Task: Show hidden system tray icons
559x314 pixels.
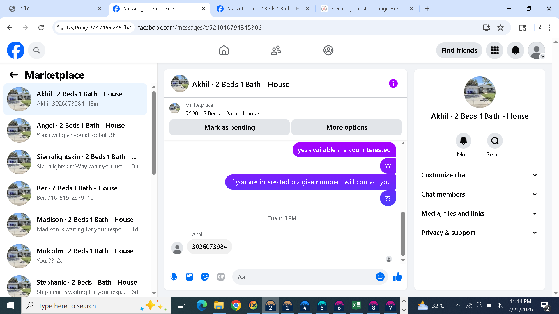Action: point(458,305)
